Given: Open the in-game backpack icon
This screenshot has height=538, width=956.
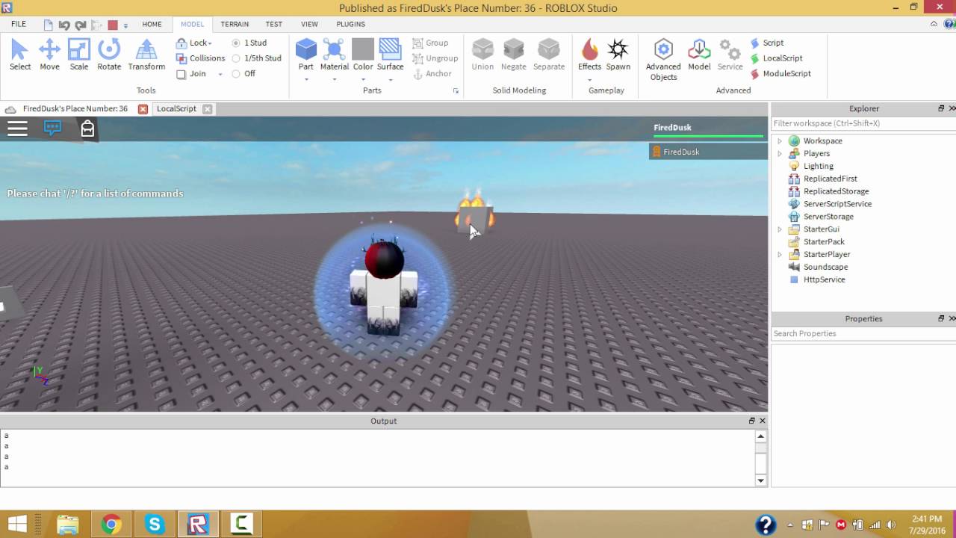Looking at the screenshot, I should (x=87, y=129).
